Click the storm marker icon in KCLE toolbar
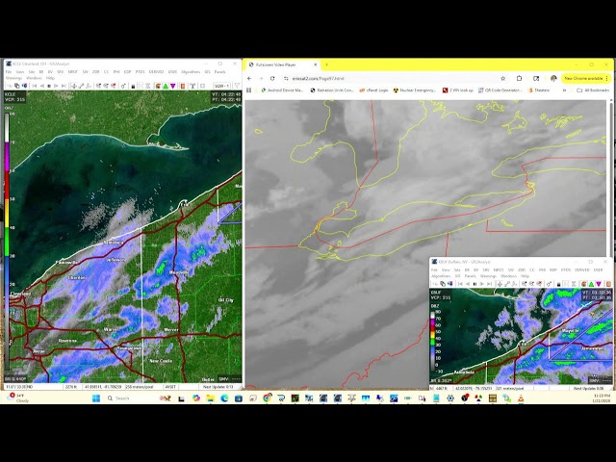This screenshot has height=462, width=616. pyautogui.click(x=123, y=86)
